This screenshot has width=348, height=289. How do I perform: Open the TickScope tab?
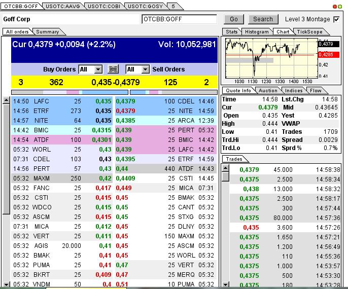(x=309, y=32)
